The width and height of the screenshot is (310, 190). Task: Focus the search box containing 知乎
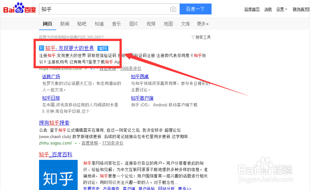pyautogui.click(x=109, y=9)
